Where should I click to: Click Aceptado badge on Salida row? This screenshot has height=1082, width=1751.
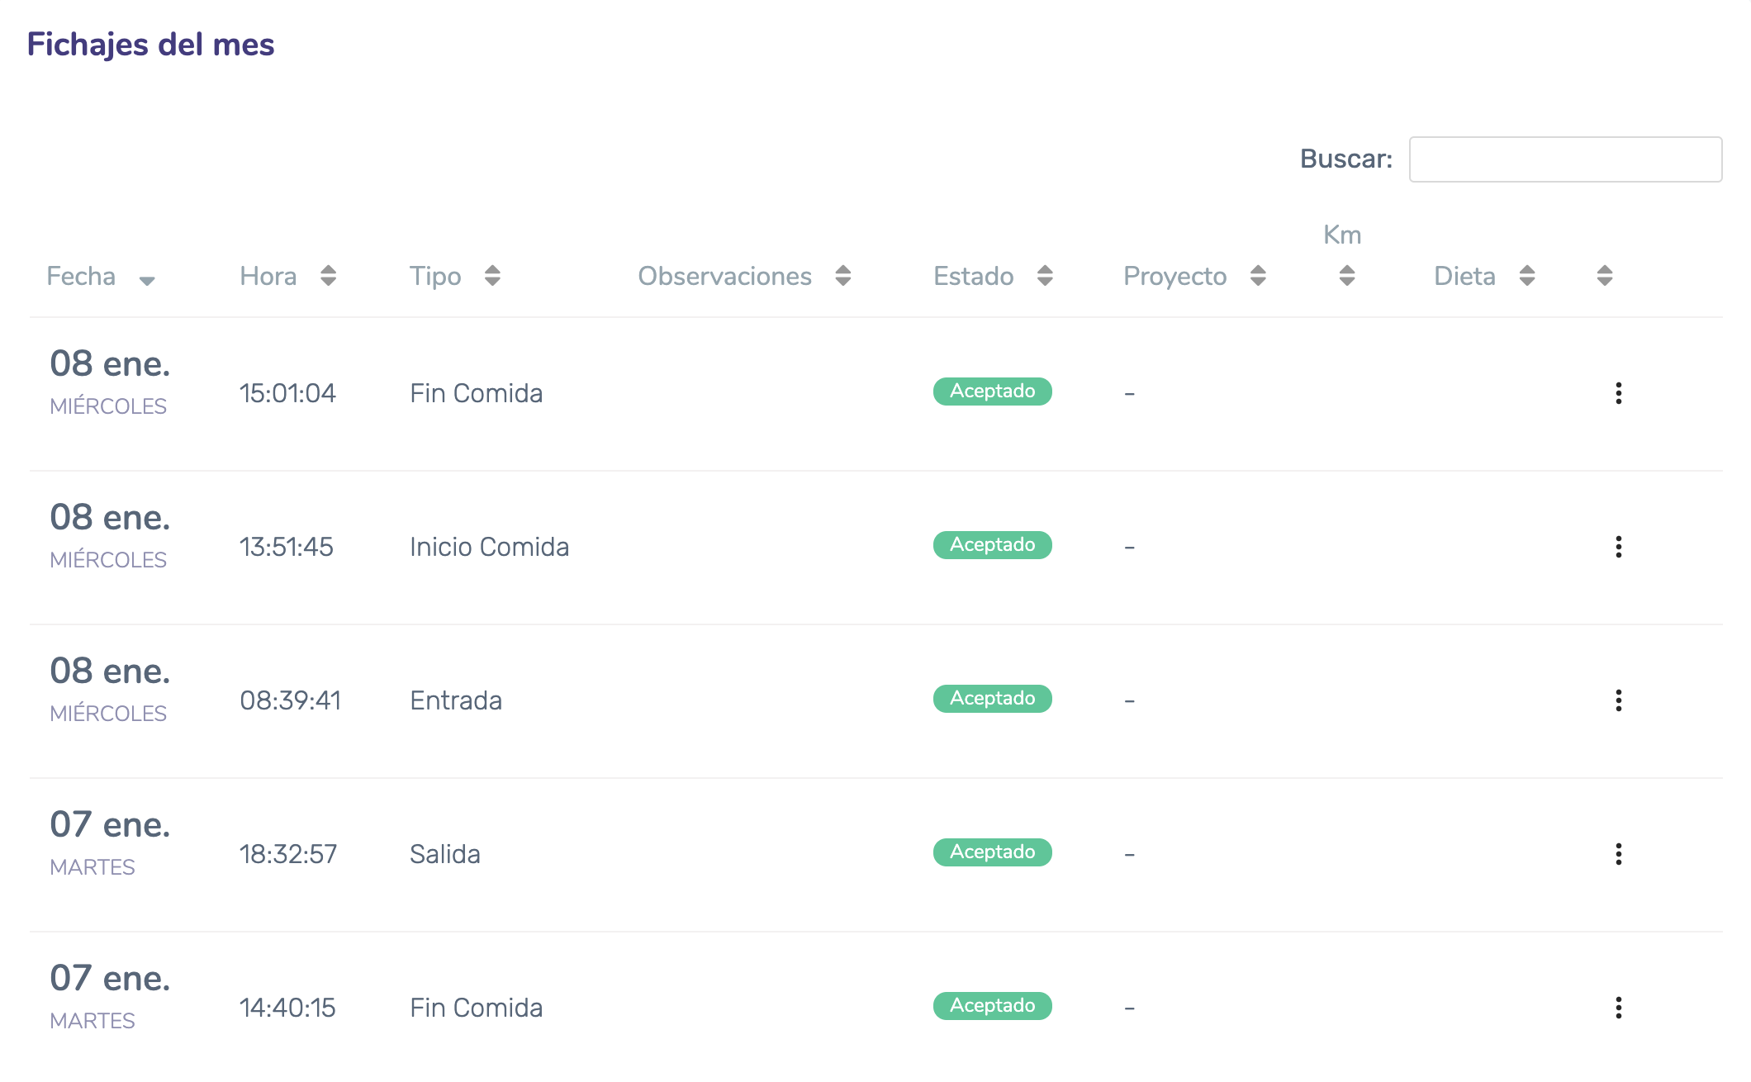(x=992, y=852)
